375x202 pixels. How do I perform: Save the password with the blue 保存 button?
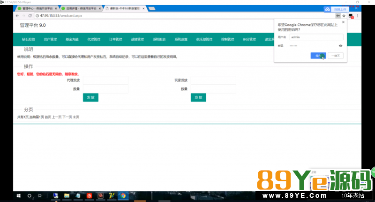coord(318,56)
